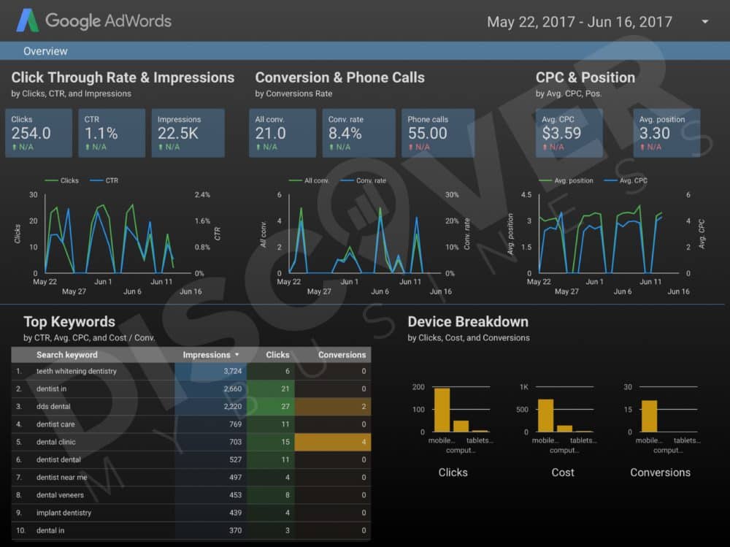Click the "Top Keywords" heading

point(69,322)
